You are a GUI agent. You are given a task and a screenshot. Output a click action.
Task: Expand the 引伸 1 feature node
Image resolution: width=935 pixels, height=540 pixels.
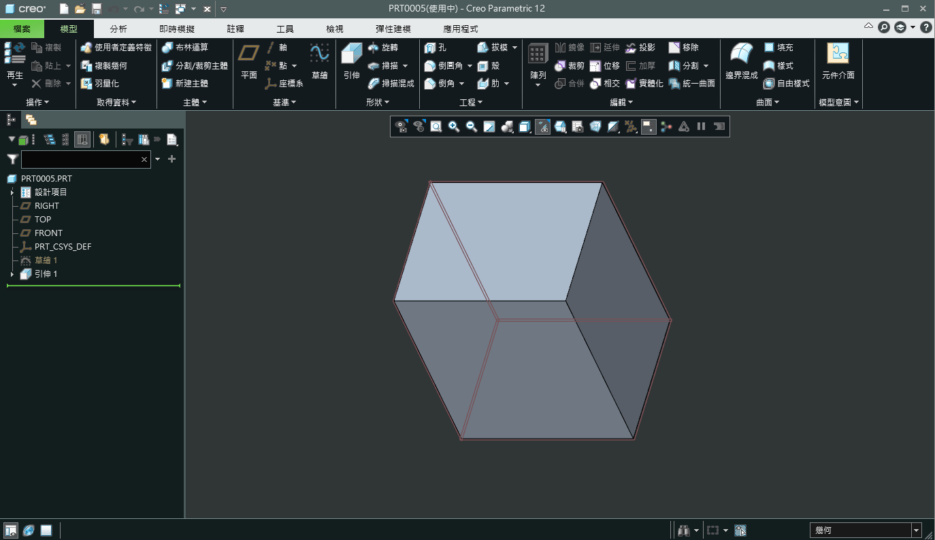pos(12,274)
